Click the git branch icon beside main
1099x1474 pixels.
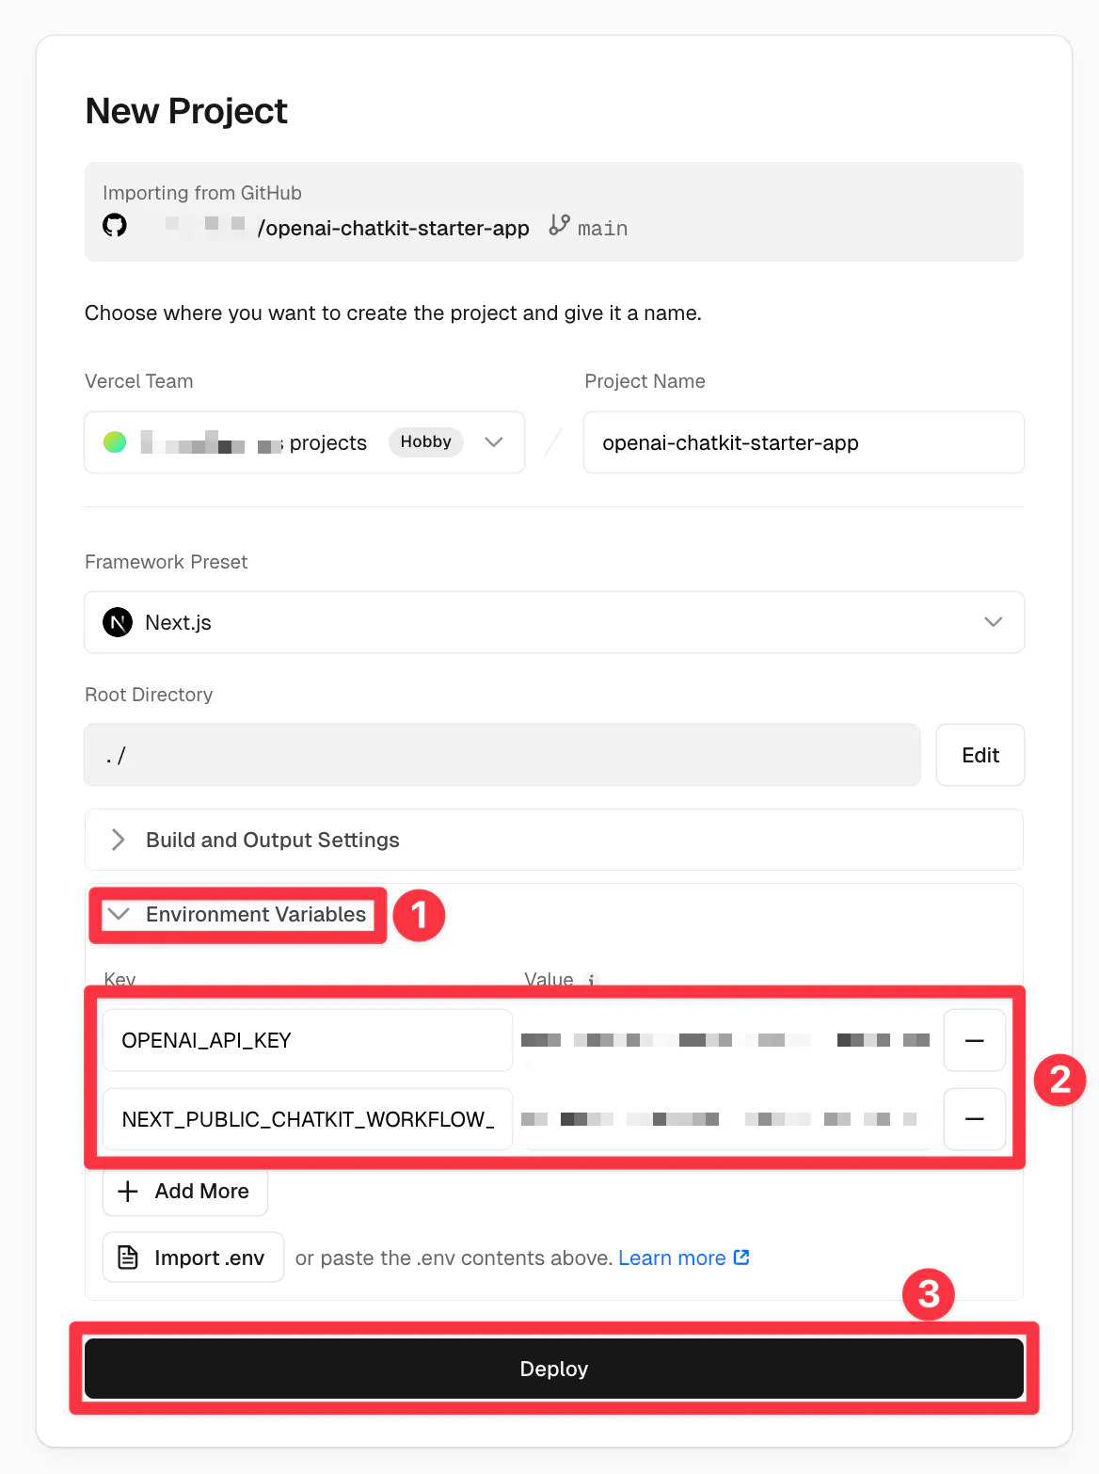coord(560,226)
